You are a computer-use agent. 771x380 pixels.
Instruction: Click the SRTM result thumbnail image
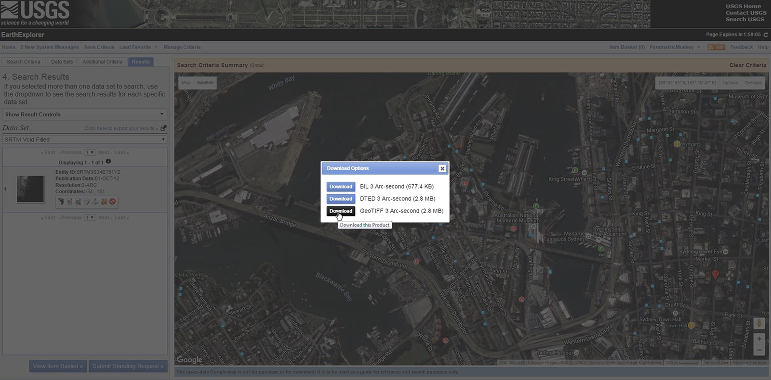pos(30,189)
